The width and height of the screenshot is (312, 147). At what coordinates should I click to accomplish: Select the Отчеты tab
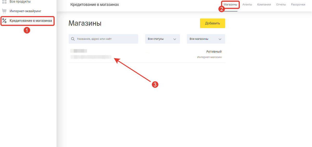pyautogui.click(x=281, y=4)
